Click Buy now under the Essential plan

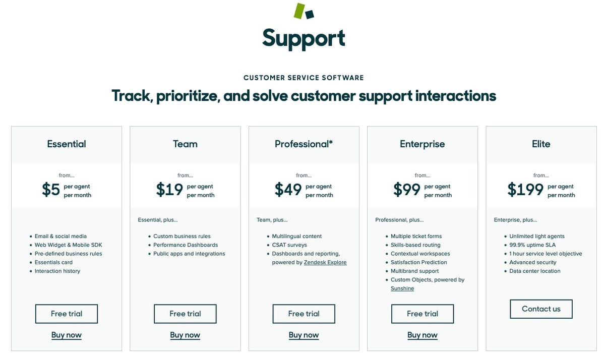click(66, 335)
